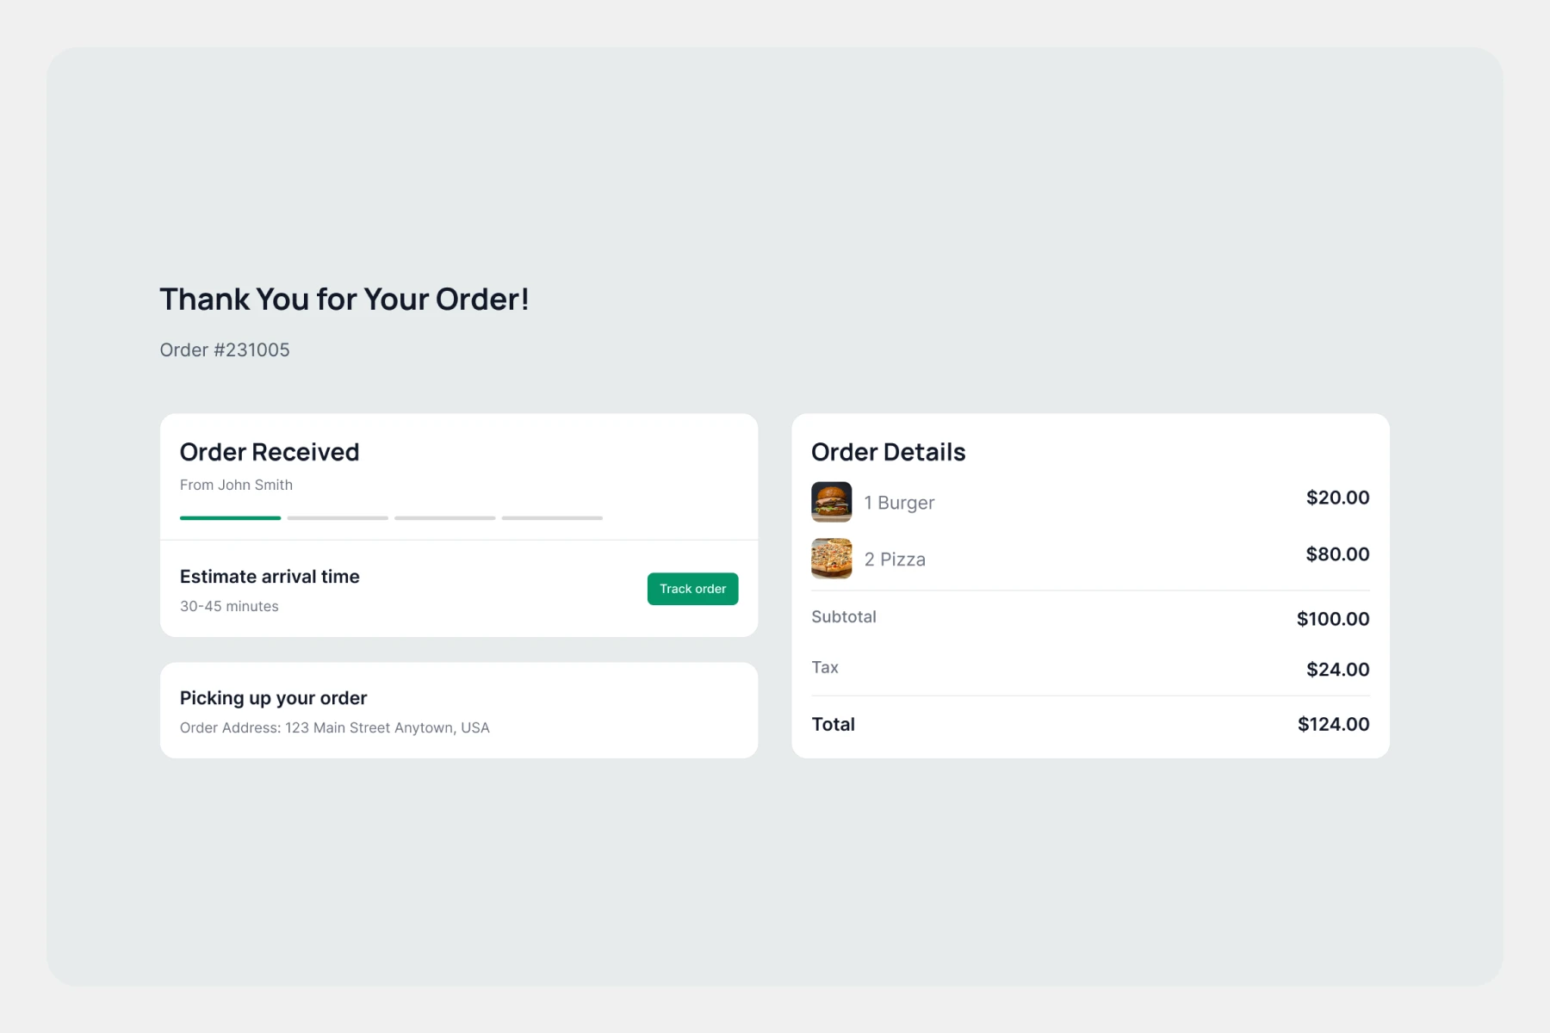Click the fourth gray progress segment
Screen dimensions: 1550x1033
click(x=552, y=518)
